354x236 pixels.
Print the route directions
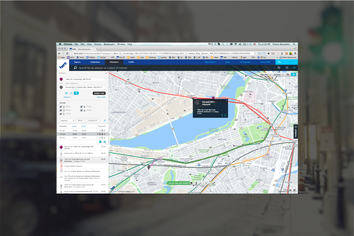point(100,142)
